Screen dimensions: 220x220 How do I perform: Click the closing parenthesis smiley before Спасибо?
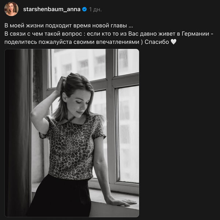tap(142, 42)
